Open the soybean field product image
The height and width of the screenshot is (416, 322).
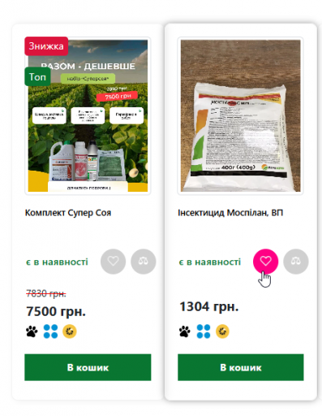pyautogui.click(x=88, y=116)
